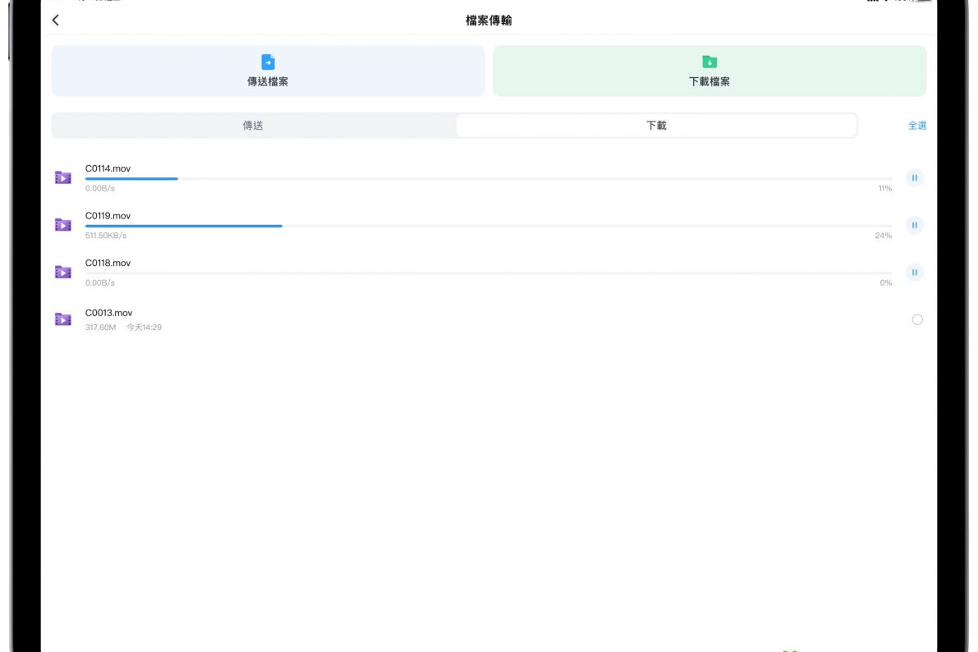Pause the C0114.mov download
978x652 pixels.
tap(914, 178)
